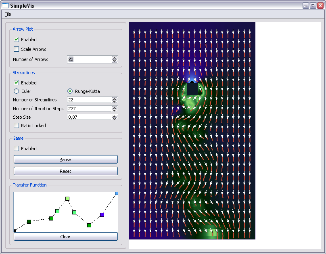This screenshot has width=326, height=254.
Task: Increase the Number of Arrows value
Action: coord(115,58)
